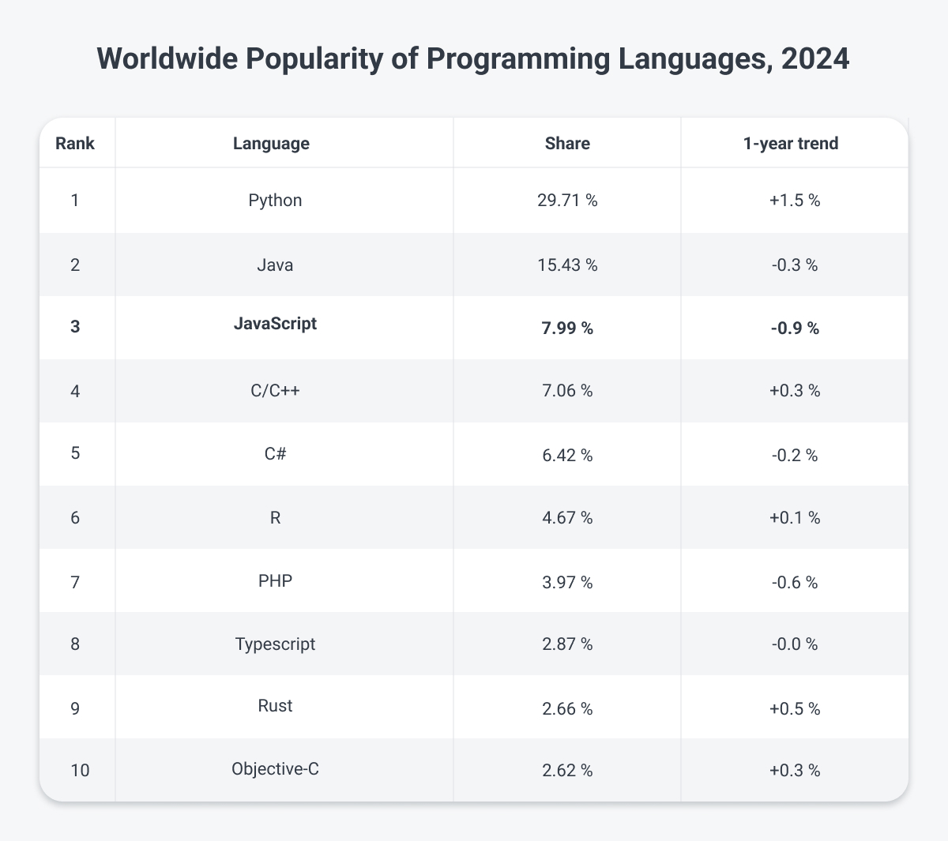Viewport: 948px width, 841px height.
Task: Click Rust's +0.5 % trend value
Action: pos(794,708)
